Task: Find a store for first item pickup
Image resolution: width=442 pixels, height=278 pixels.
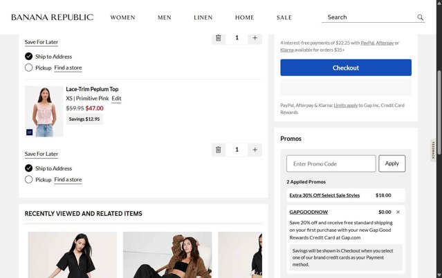Action: 68,68
